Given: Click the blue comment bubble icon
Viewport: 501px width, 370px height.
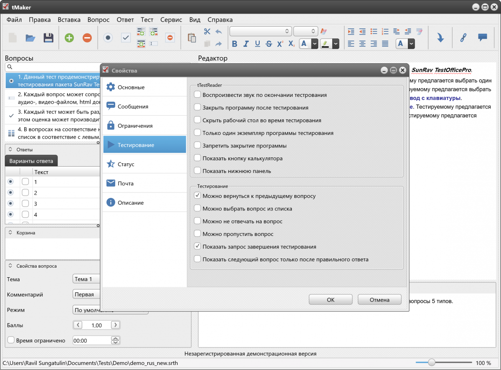Looking at the screenshot, I should coord(483,38).
